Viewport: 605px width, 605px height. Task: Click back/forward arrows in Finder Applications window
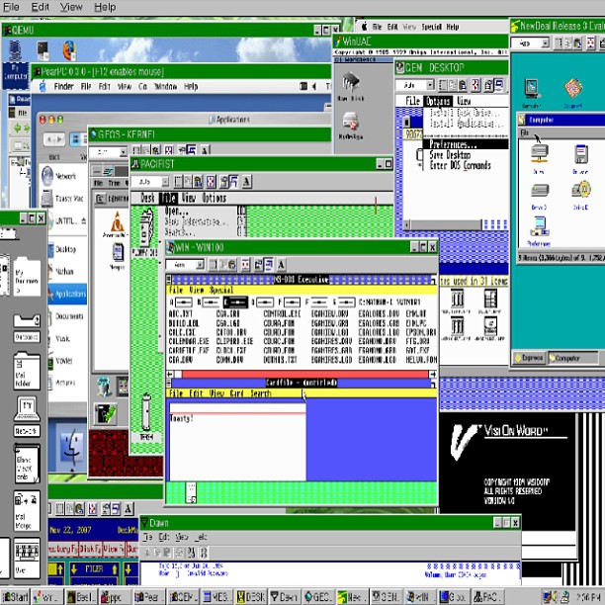54,139
